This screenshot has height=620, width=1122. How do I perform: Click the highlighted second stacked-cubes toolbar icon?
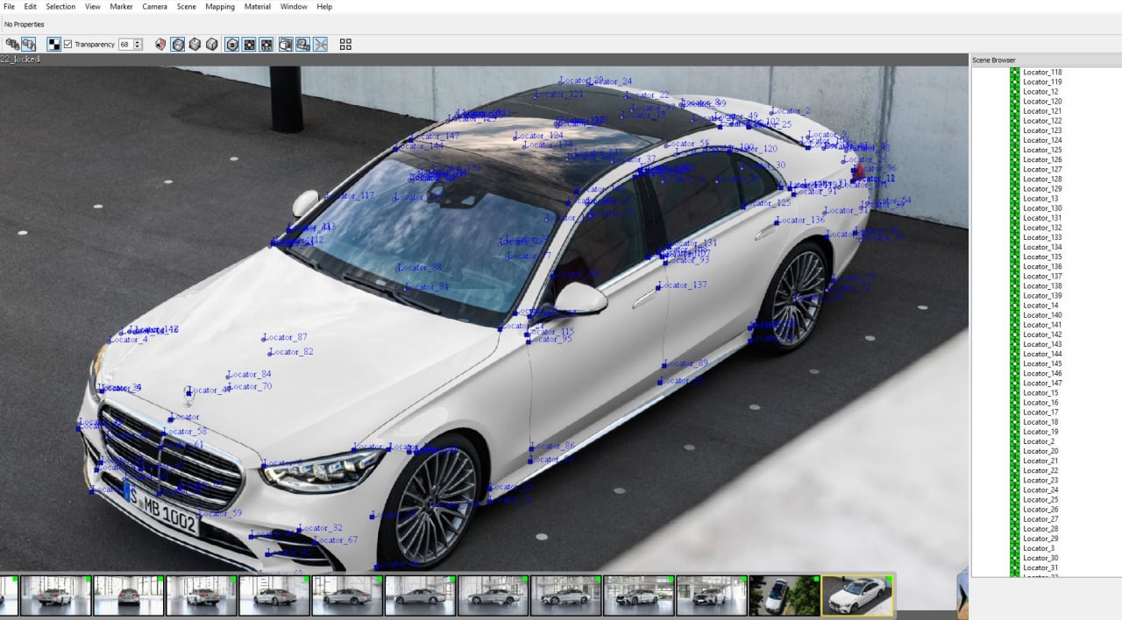coord(29,44)
